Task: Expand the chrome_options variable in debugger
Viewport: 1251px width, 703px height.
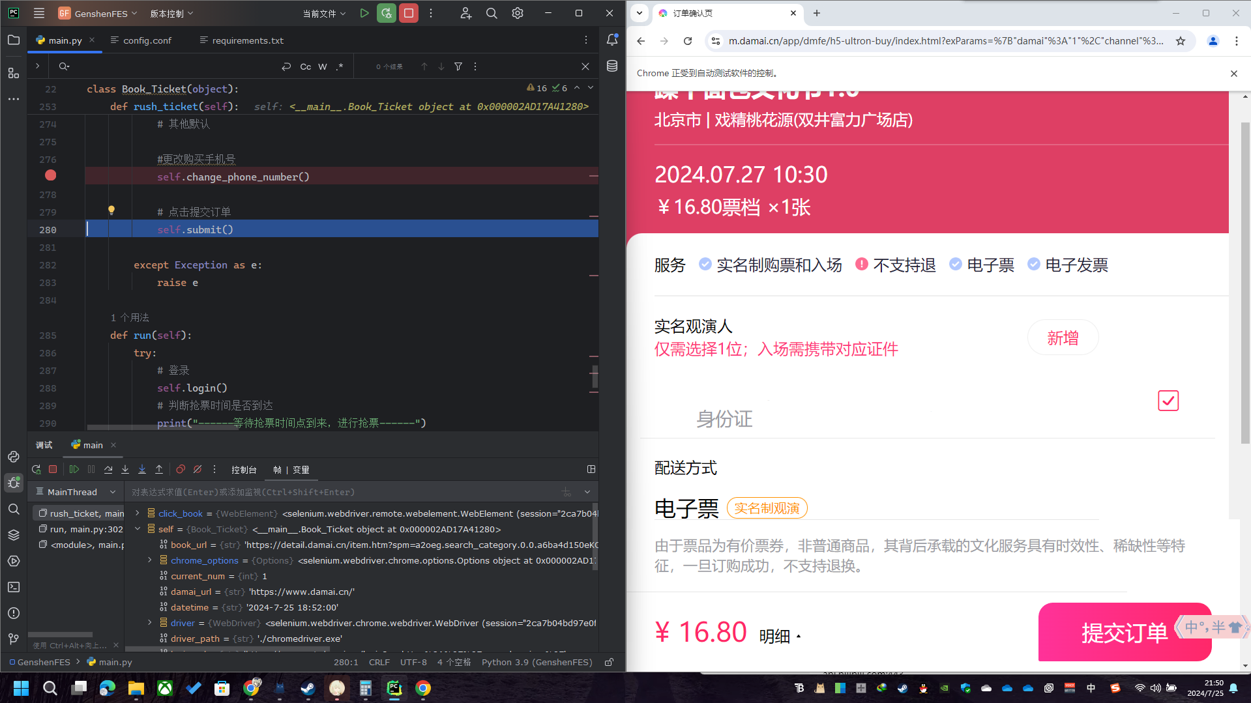Action: click(x=149, y=560)
